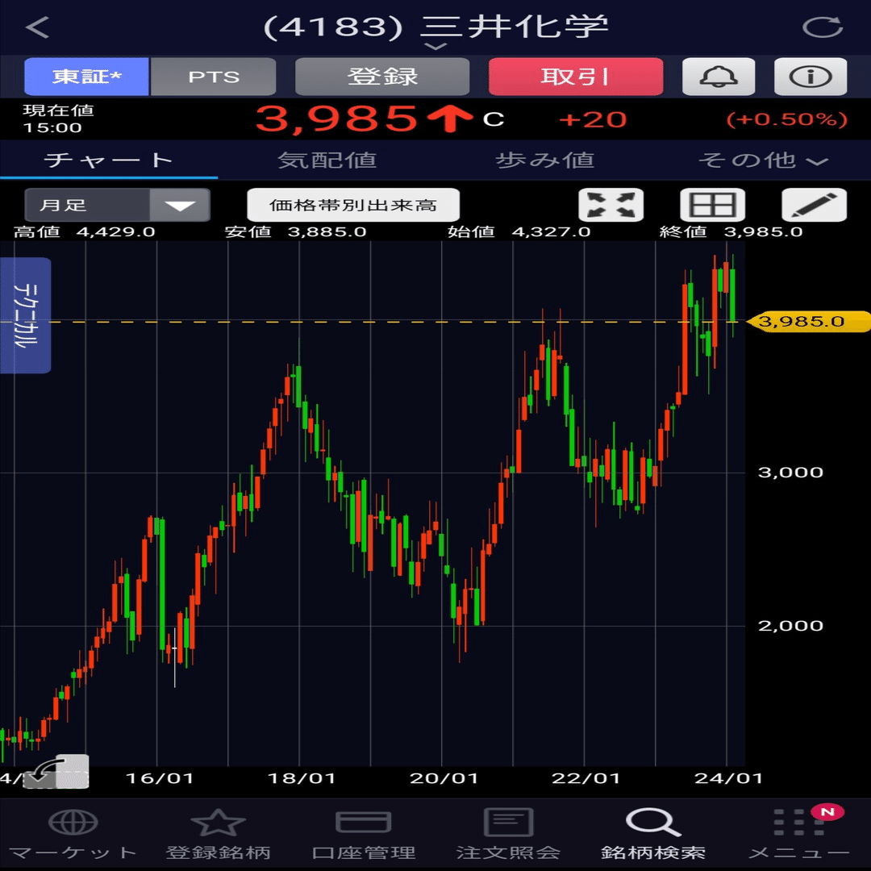Image resolution: width=871 pixels, height=871 pixels.
Task: Tap the 3,985 current price value
Action: click(x=336, y=119)
